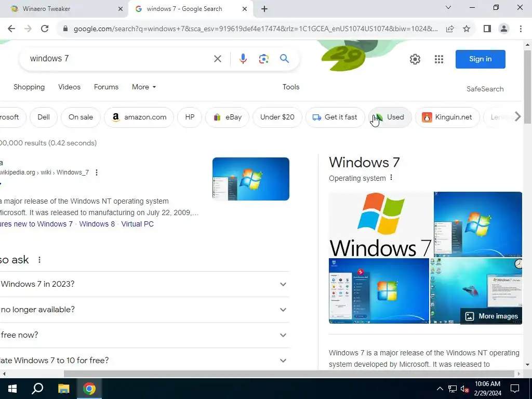This screenshot has width=532, height=399.
Task: Click the horizontal page scrollbar
Action: (289, 374)
